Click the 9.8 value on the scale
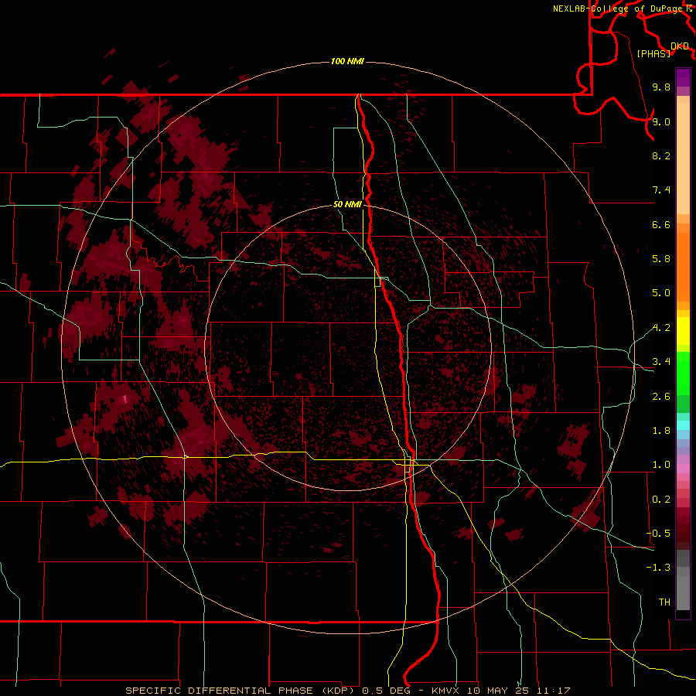This screenshot has height=696, width=696. 661,87
